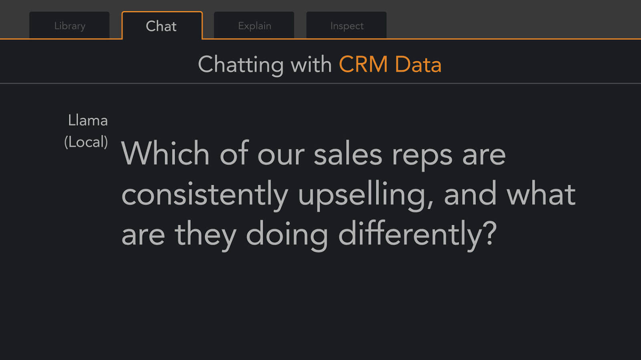Click the word "consistently" in the message
The height and width of the screenshot is (360, 641).
point(205,194)
